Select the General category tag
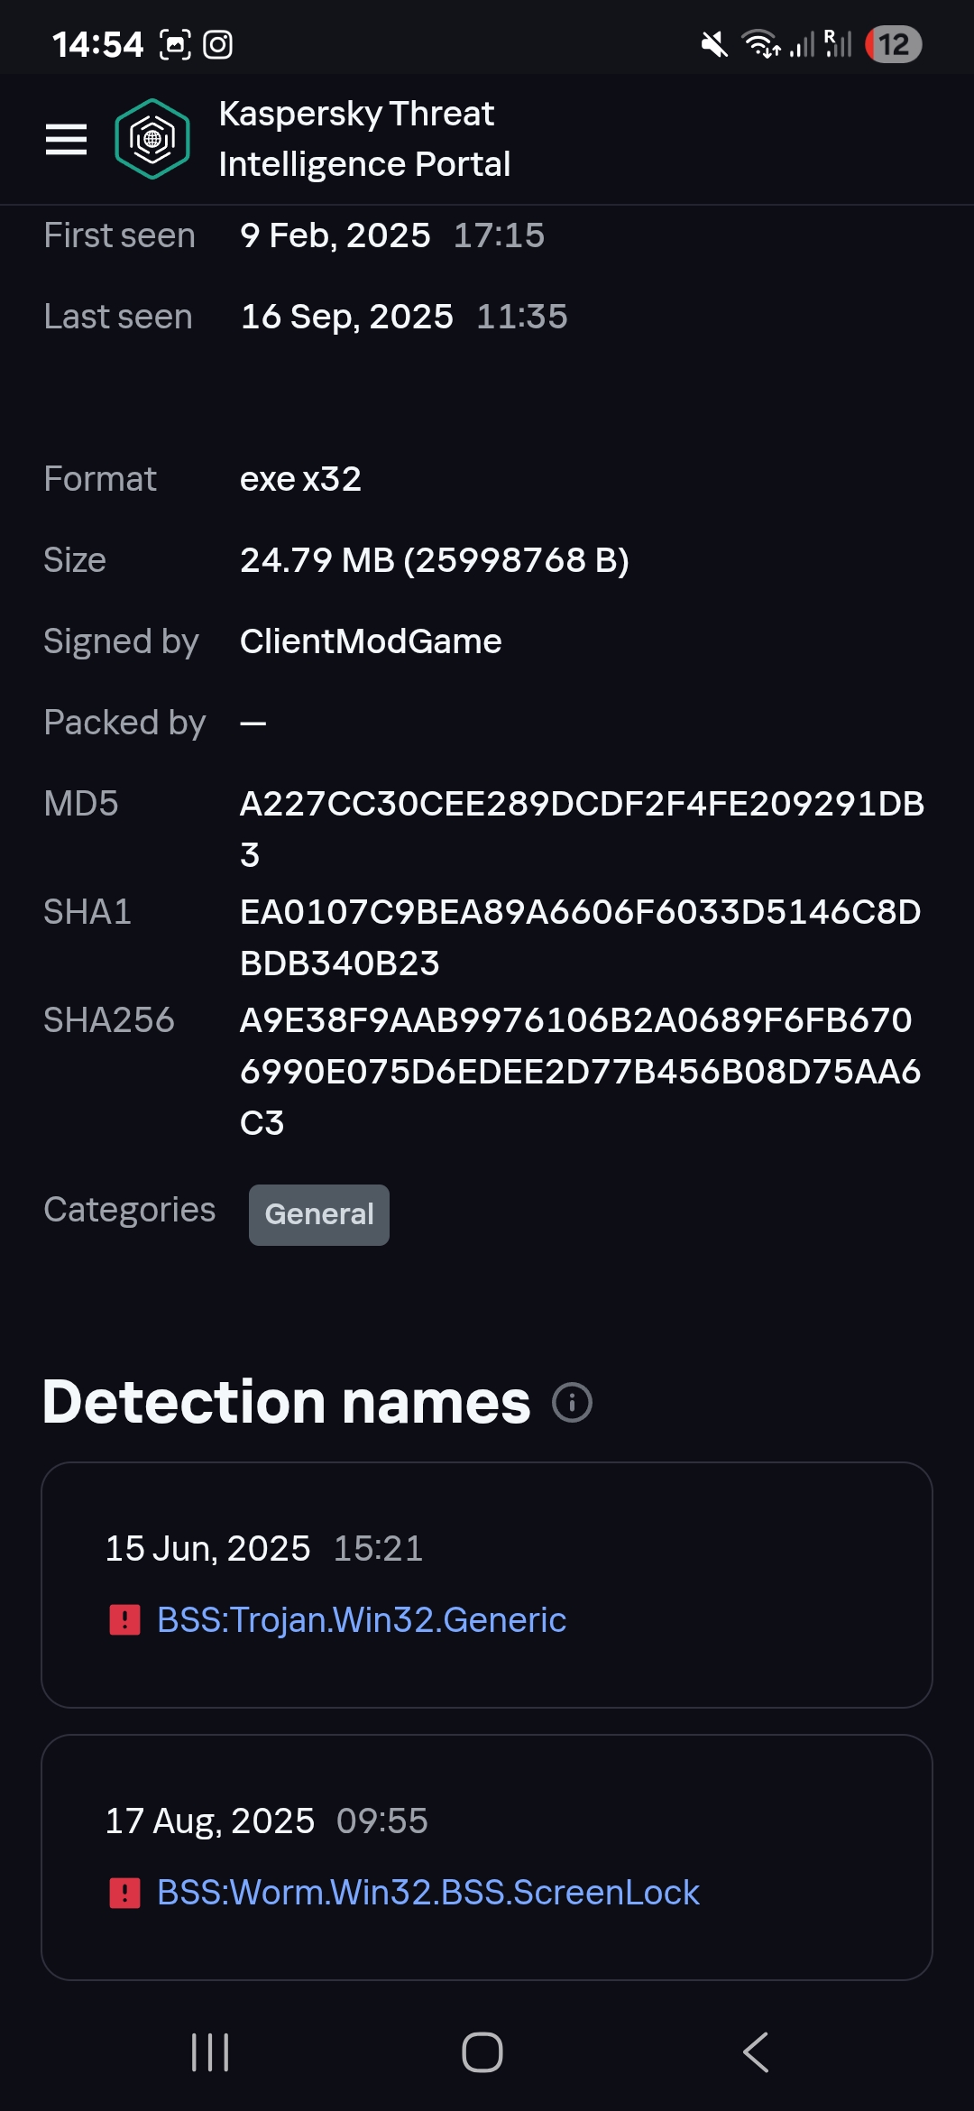The width and height of the screenshot is (974, 2111). 319,1214
